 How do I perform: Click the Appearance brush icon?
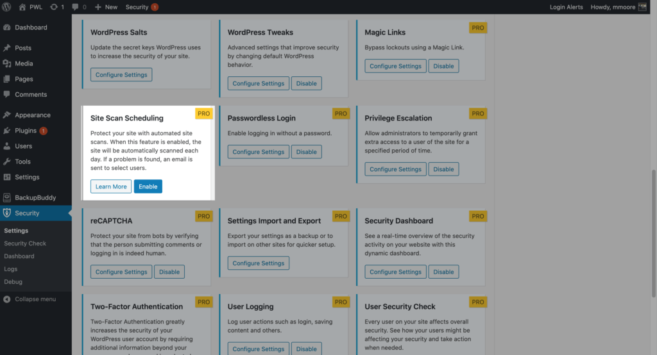6,115
